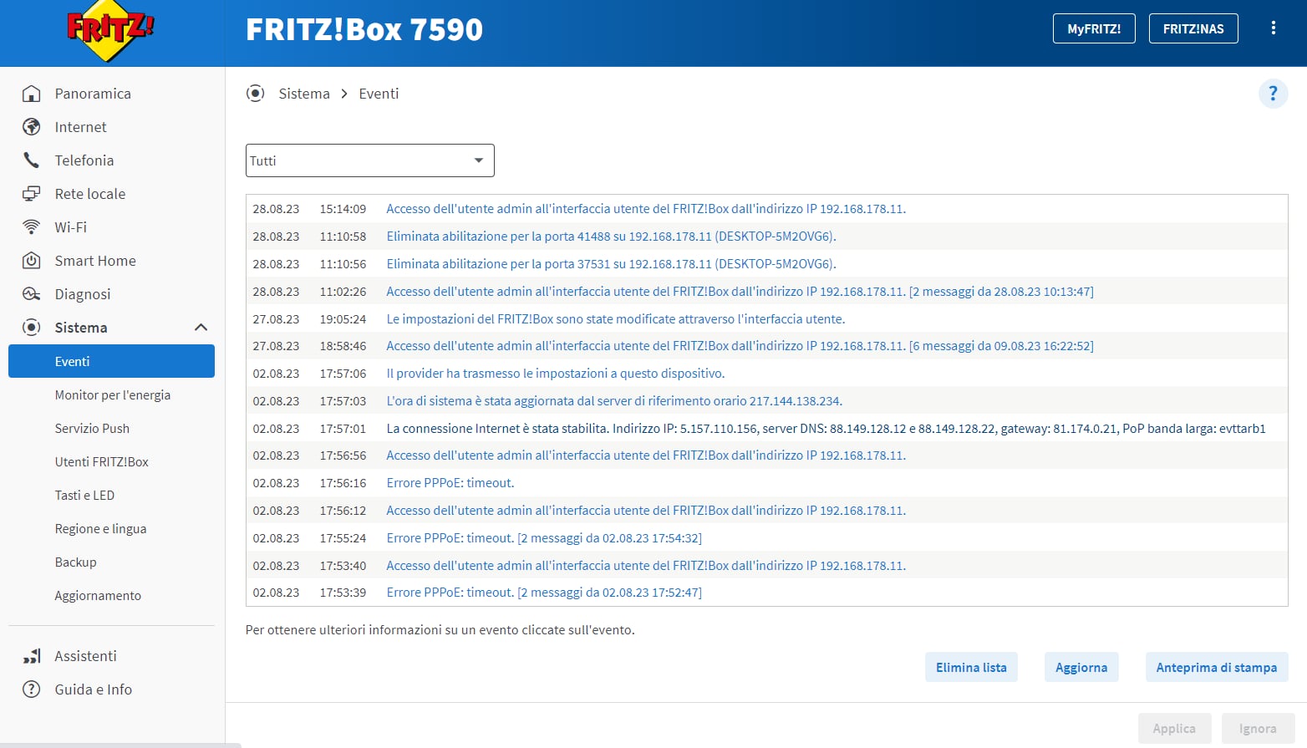1307x748 pixels.
Task: Click the Elimina lista button
Action: click(971, 667)
